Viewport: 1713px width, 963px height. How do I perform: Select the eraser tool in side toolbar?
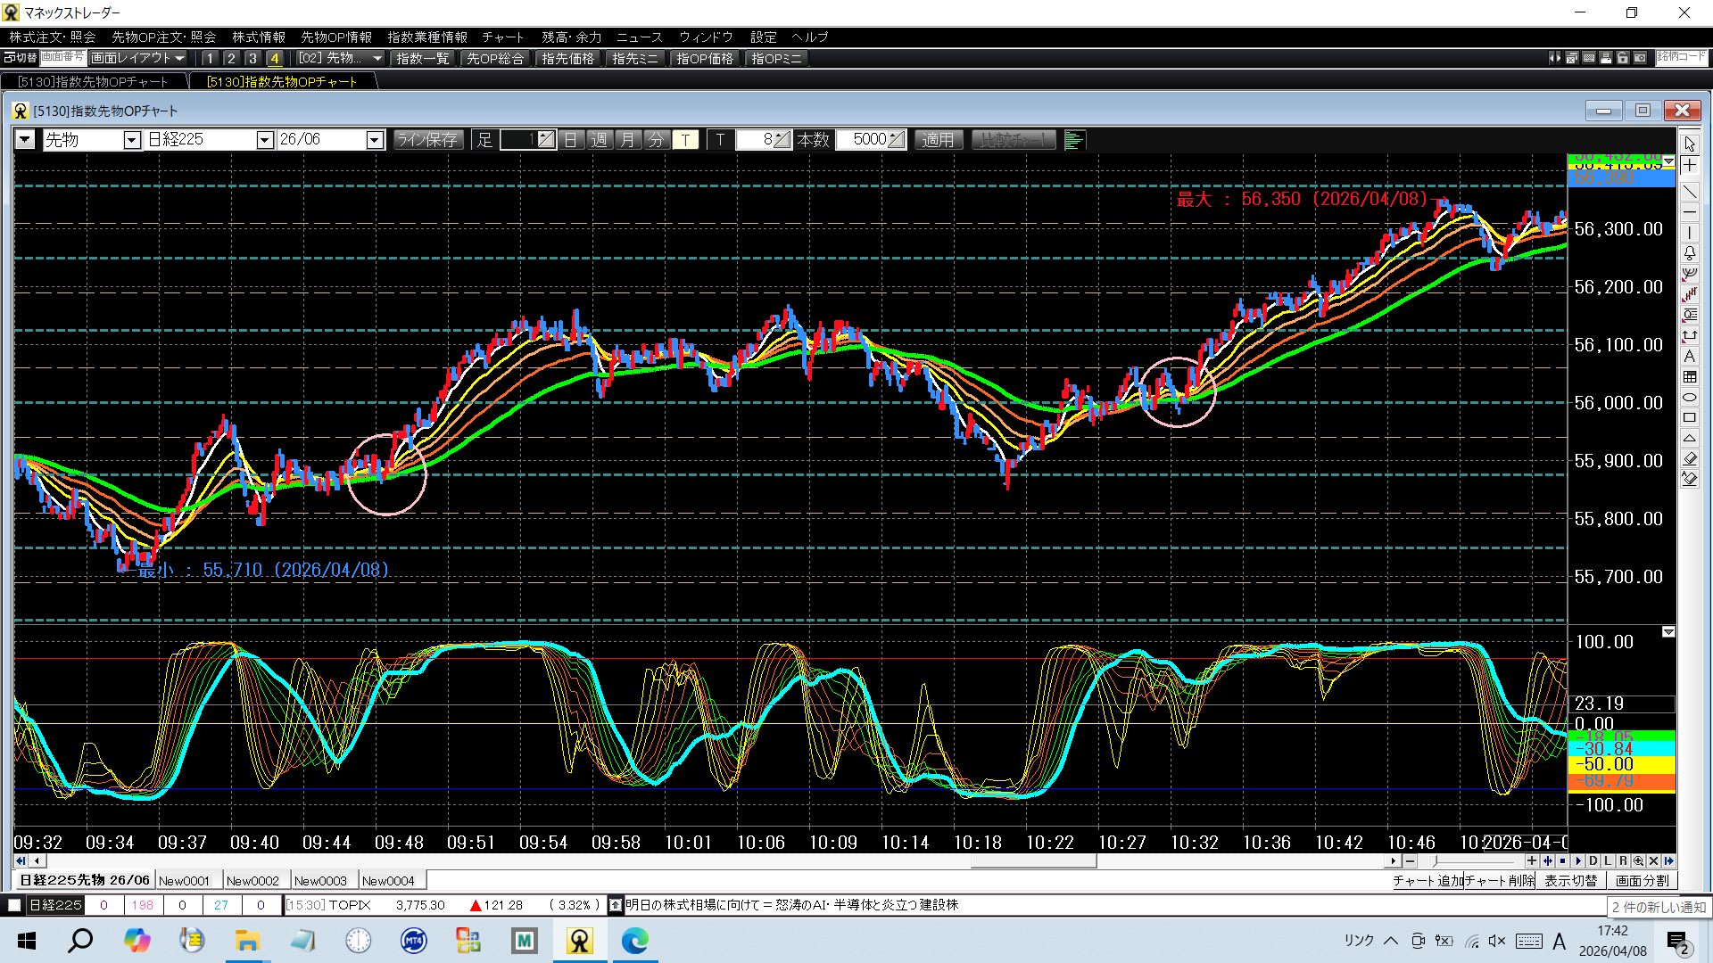pyautogui.click(x=1689, y=458)
